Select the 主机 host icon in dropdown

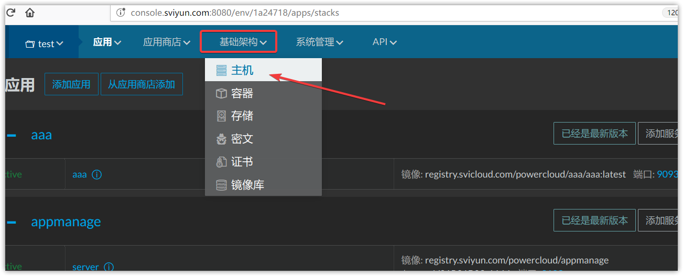click(x=221, y=70)
